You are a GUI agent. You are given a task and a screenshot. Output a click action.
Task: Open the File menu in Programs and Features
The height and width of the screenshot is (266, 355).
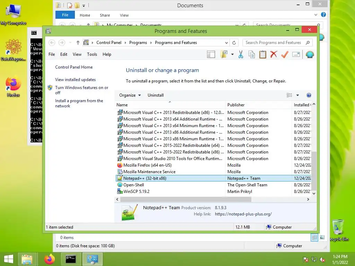52,54
